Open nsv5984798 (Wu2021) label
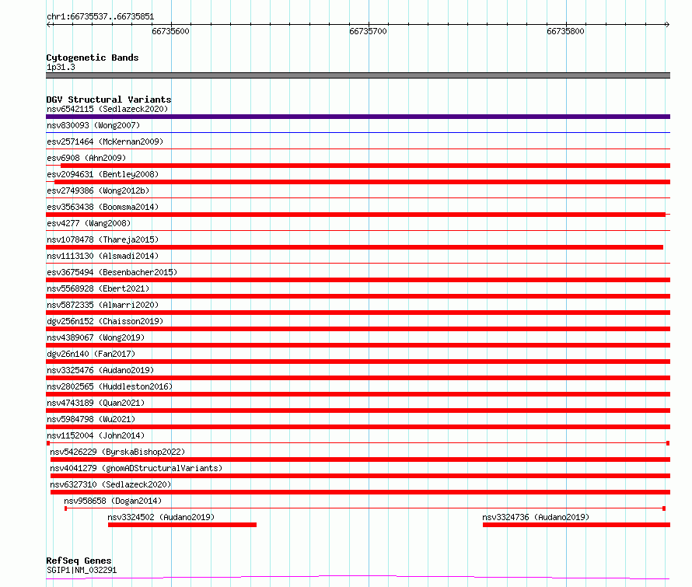692x587 pixels. coord(91,419)
